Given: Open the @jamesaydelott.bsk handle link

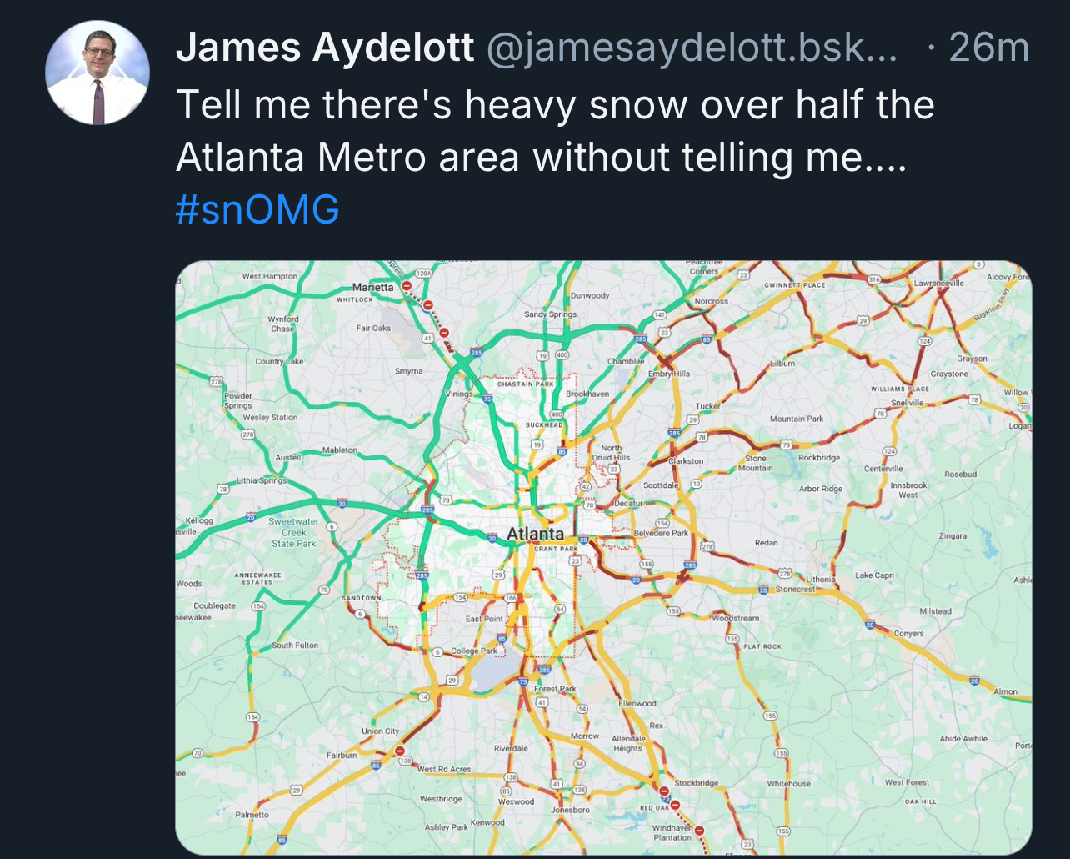Looking at the screenshot, I should pyautogui.click(x=692, y=48).
